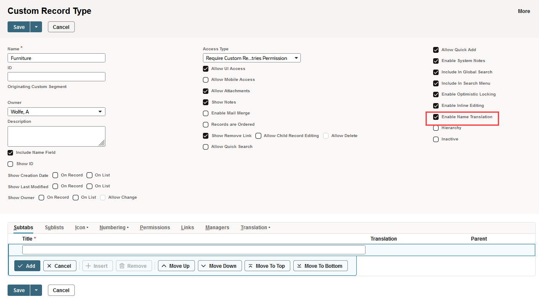
Task: Expand the top Save button dropdown arrow
Action: (36, 27)
